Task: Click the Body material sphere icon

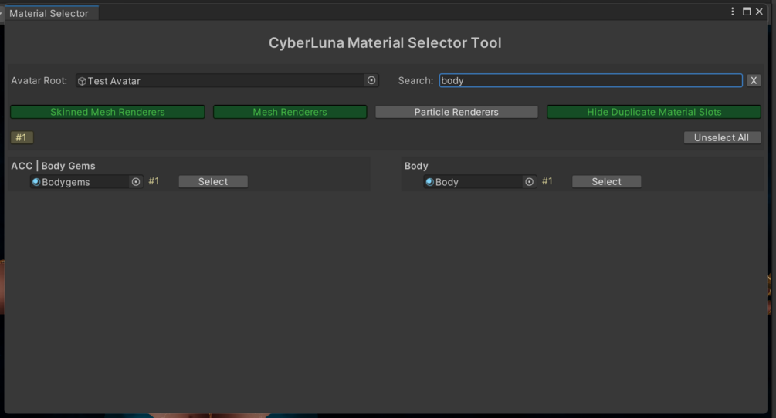Action: (429, 182)
